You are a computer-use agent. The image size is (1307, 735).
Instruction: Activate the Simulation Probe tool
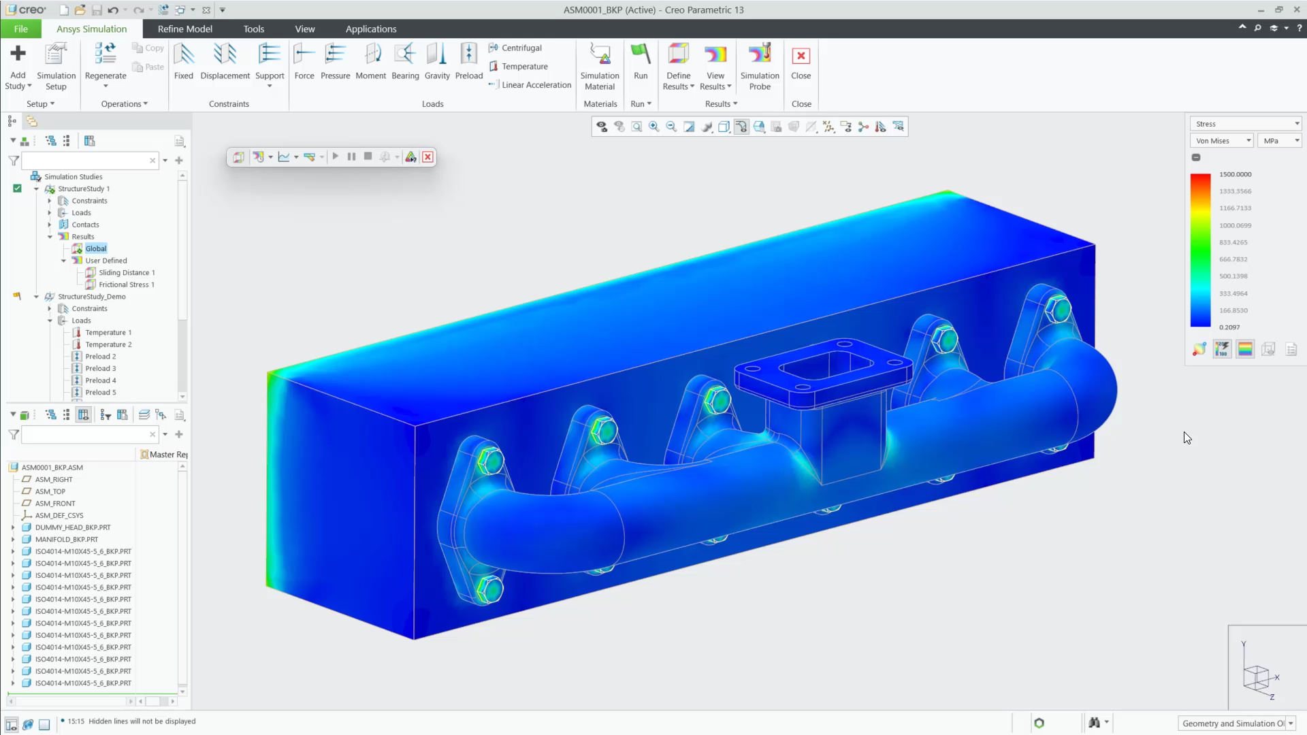pyautogui.click(x=760, y=66)
